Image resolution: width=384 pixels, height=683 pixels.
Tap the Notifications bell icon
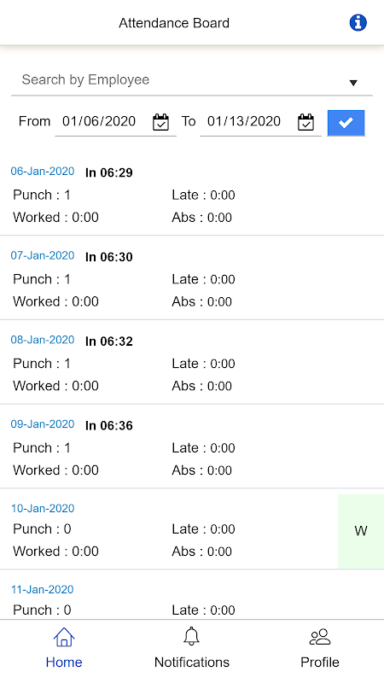coord(191,636)
